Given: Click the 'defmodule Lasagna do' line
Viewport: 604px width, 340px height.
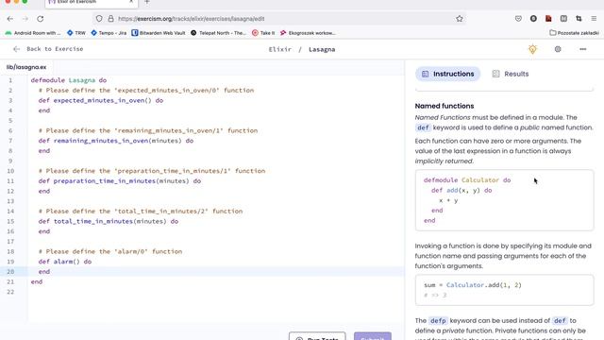Looking at the screenshot, I should point(69,80).
